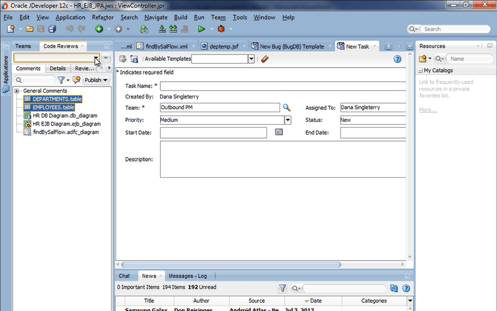Click the Task Name input field
This screenshot has height=311, width=497.
(283, 86)
